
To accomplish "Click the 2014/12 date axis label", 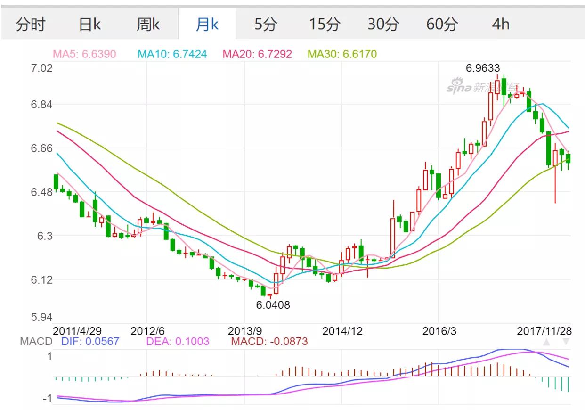I will (342, 331).
